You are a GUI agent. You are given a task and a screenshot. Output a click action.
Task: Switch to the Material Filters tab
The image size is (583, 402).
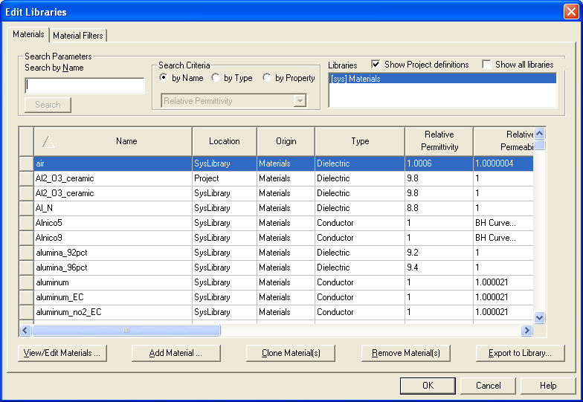pos(78,35)
